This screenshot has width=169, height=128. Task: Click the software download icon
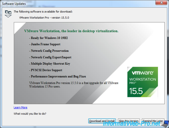tap(8, 14)
